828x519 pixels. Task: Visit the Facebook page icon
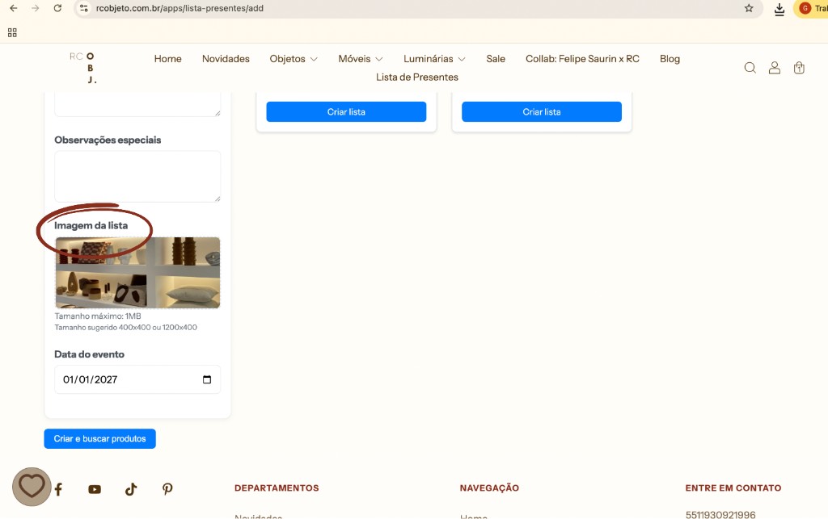[x=58, y=489]
